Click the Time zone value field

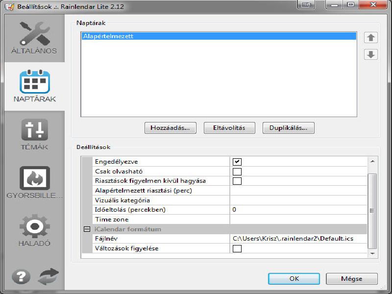coord(298,220)
